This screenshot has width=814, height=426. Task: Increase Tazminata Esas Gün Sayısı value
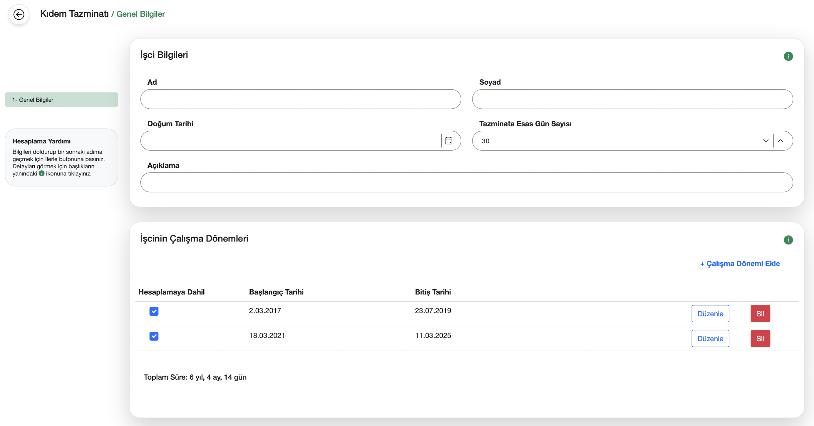[780, 141]
